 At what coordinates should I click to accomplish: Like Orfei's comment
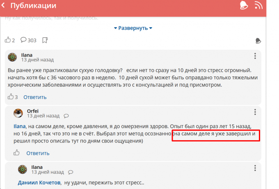(x=17, y=153)
